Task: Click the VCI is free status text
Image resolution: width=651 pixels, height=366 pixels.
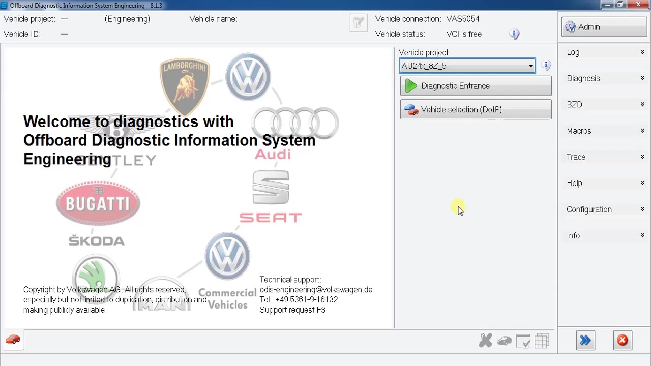Action: click(464, 34)
